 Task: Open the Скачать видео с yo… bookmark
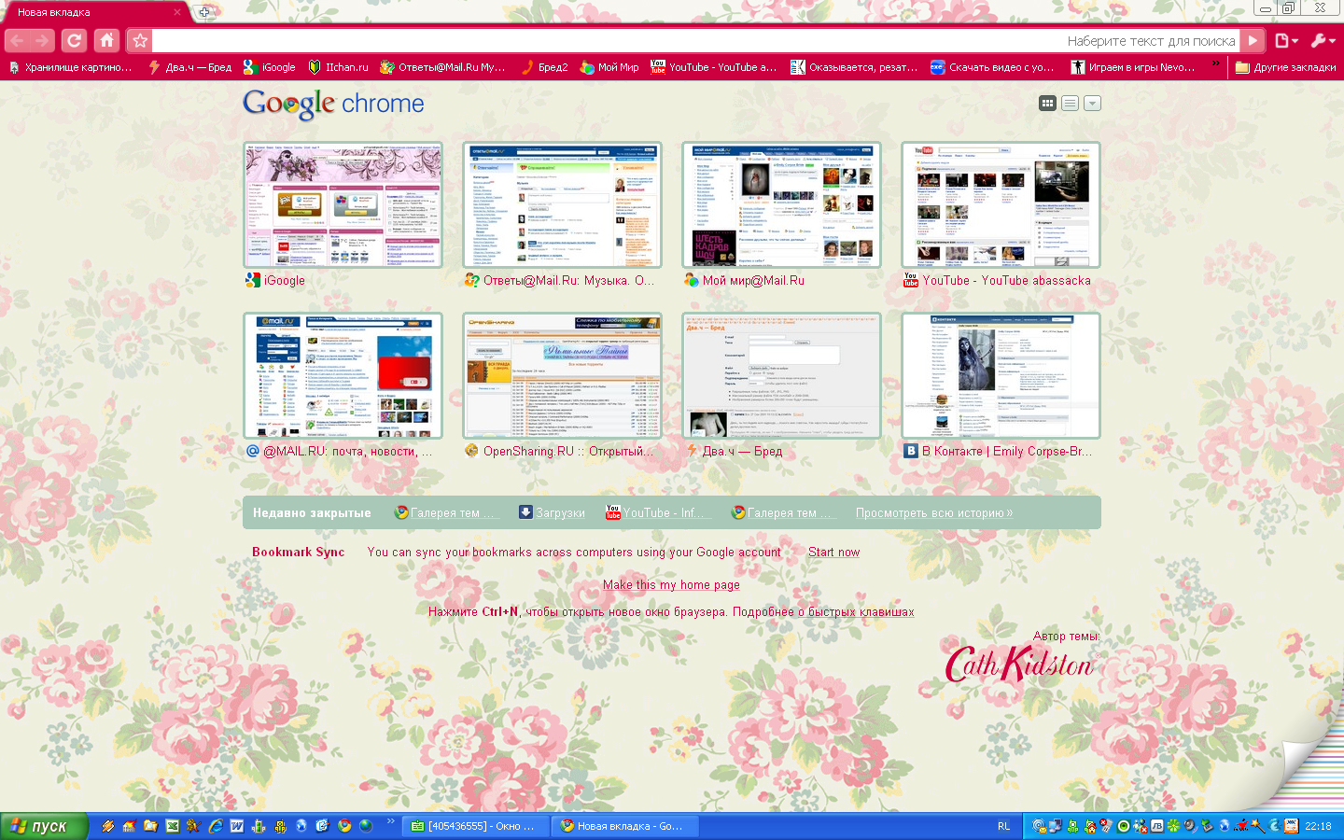992,67
